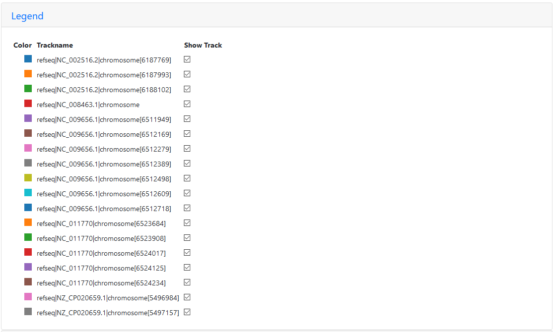Viewport: 555px width, 332px height.
Task: Hide the NC_011770 chromosome[6523684] track
Action: pyautogui.click(x=187, y=222)
